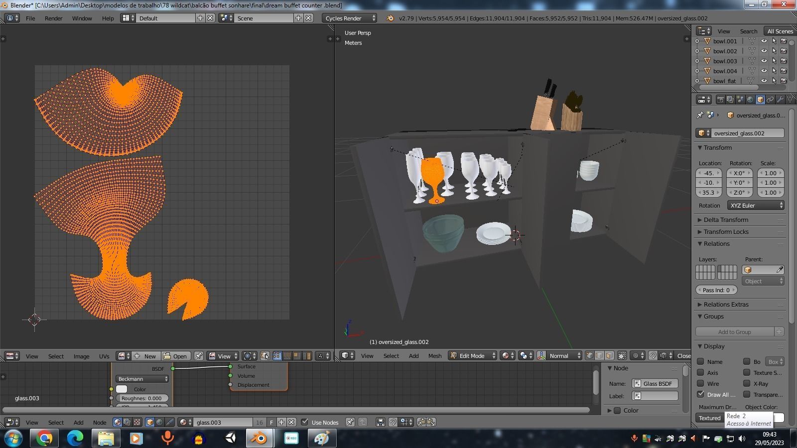Open the top bar Render menu
Screen dimensions: 797x448
53,18
